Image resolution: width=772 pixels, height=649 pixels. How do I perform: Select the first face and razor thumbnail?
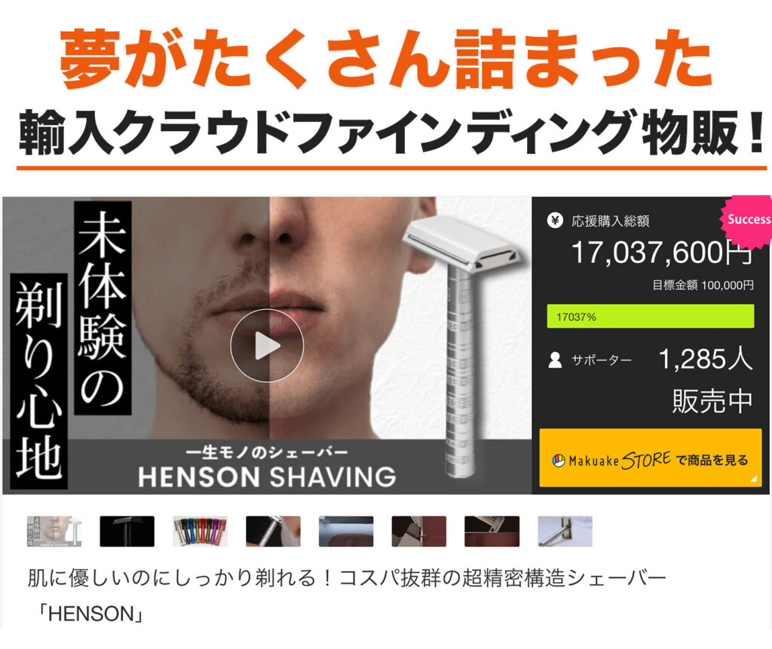pyautogui.click(x=54, y=531)
